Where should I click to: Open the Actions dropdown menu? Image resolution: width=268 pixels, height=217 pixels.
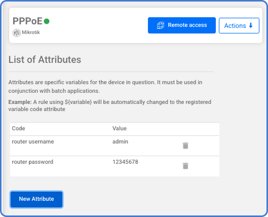pos(239,25)
